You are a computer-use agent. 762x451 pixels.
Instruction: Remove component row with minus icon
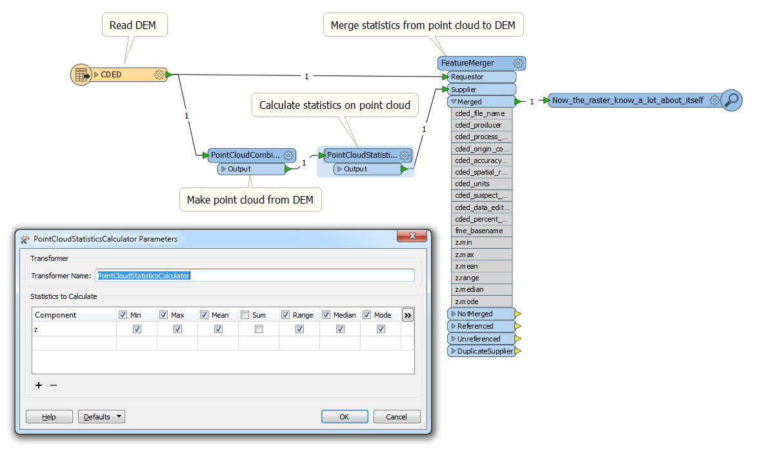point(54,385)
